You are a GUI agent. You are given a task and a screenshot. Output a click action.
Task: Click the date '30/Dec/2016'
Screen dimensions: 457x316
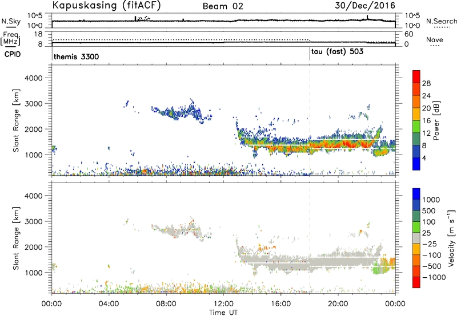tap(365, 6)
